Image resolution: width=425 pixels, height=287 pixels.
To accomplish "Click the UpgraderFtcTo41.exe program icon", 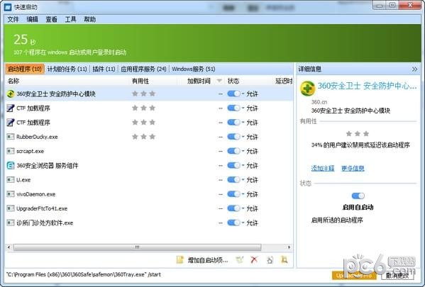I will click(x=11, y=208).
